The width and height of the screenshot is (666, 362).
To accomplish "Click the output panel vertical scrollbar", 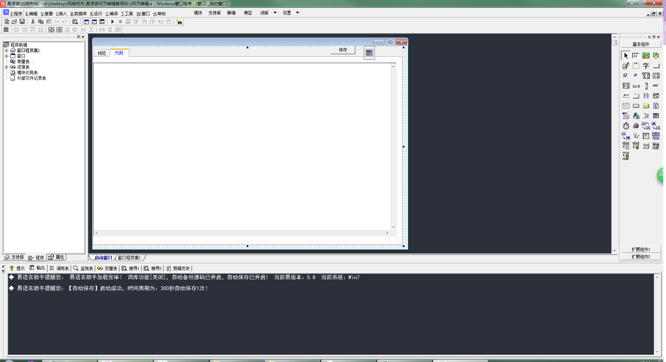I will point(657,314).
